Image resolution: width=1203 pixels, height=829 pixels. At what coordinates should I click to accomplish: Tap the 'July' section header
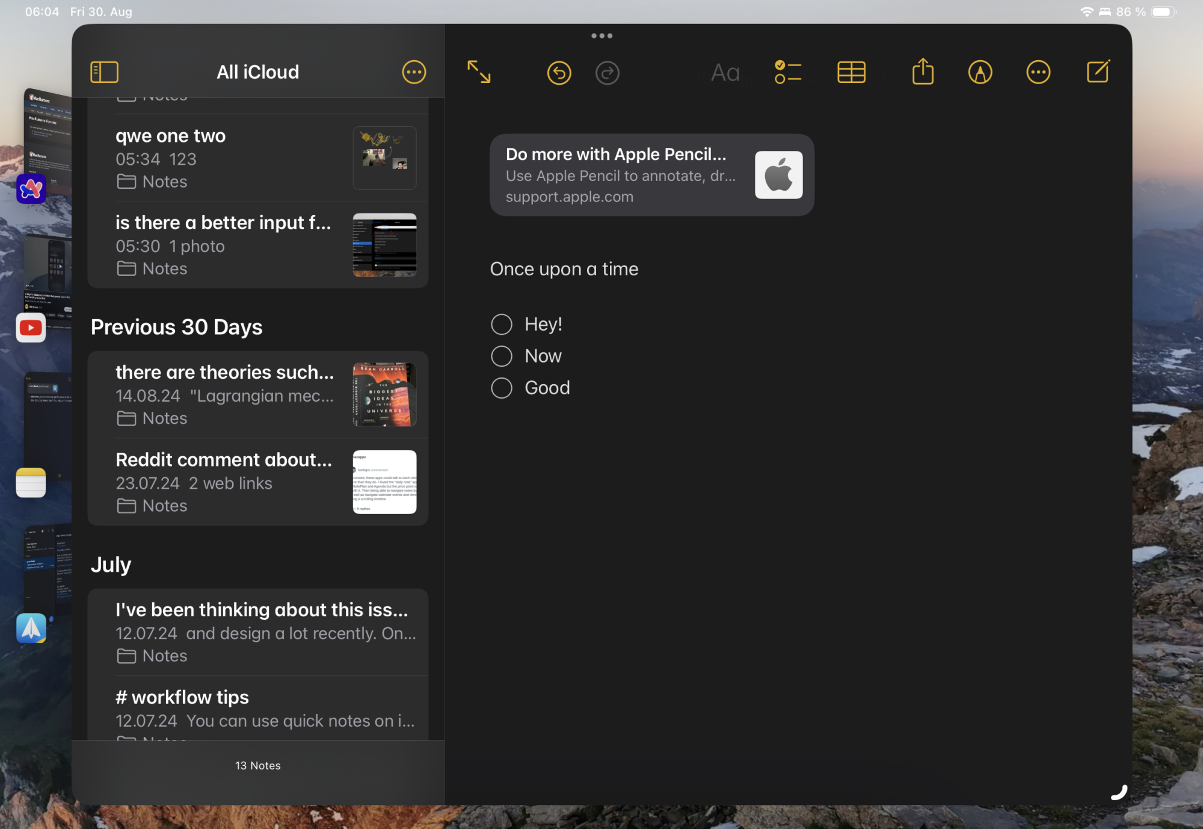point(111,564)
